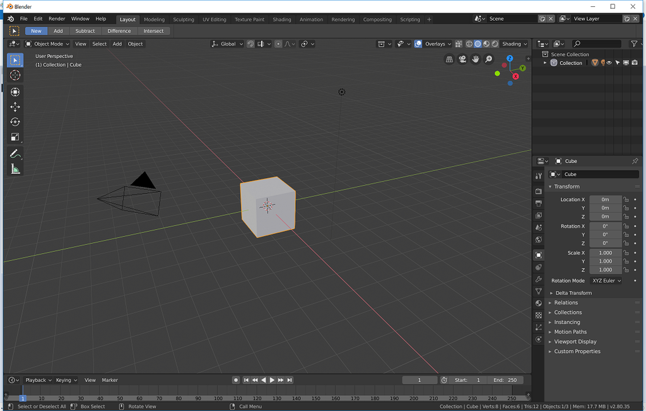Screen dimensions: 646x411
Task: Expand the Relations panel
Action: pos(566,302)
